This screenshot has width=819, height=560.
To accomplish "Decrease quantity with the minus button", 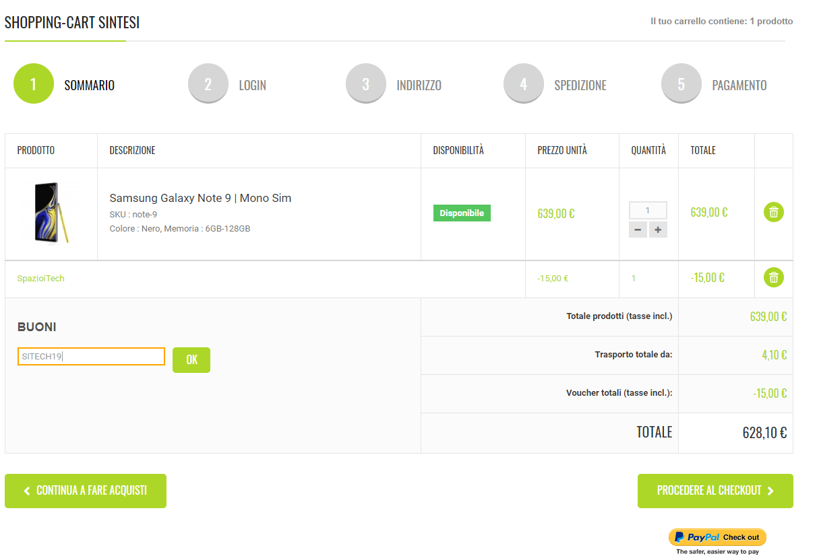I will (638, 230).
